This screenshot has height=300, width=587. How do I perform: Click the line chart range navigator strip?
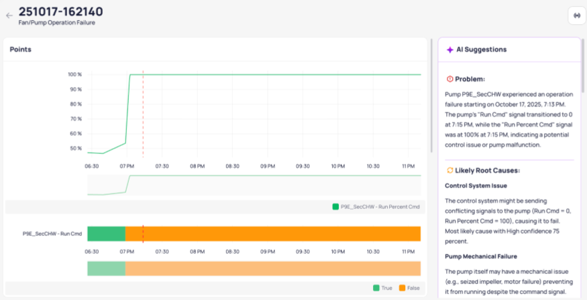pyautogui.click(x=254, y=185)
